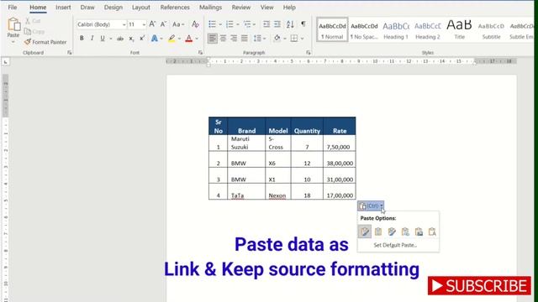This screenshot has width=538, height=302.
Task: Click the Paste clipboard icon in the ribbon
Action: coord(13,24)
